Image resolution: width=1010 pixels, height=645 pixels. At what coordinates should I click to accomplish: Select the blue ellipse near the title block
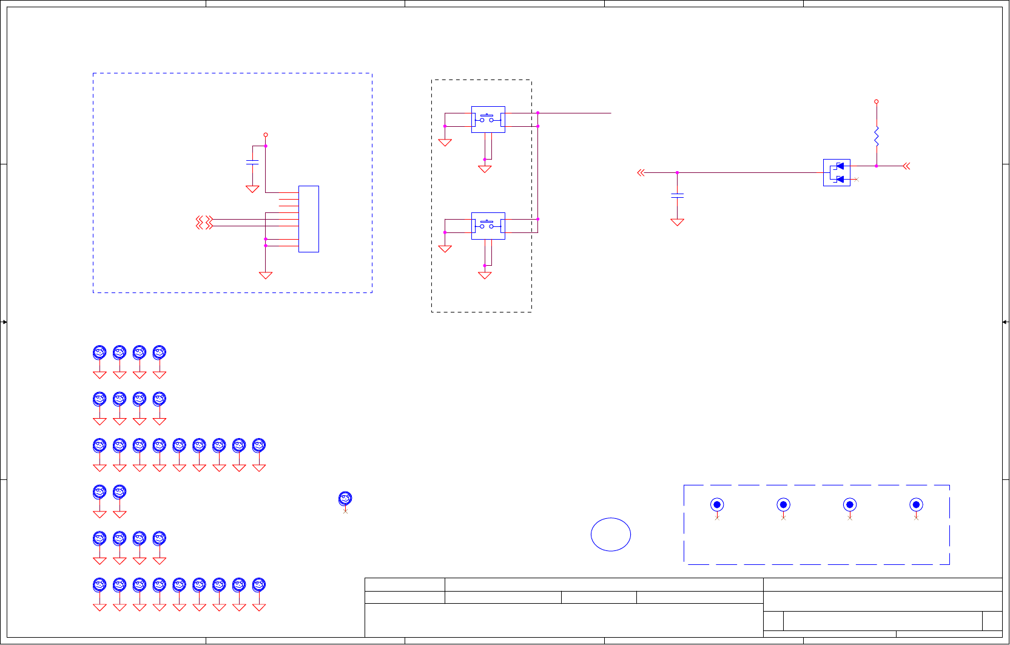[x=611, y=535]
